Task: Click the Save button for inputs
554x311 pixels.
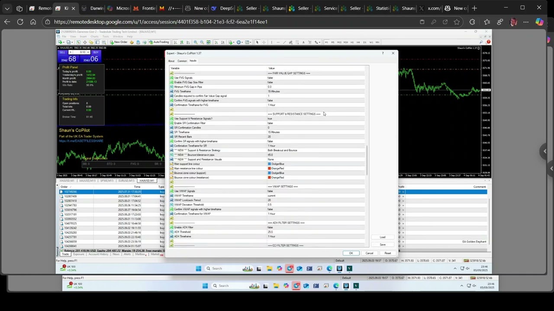Action: (x=383, y=244)
